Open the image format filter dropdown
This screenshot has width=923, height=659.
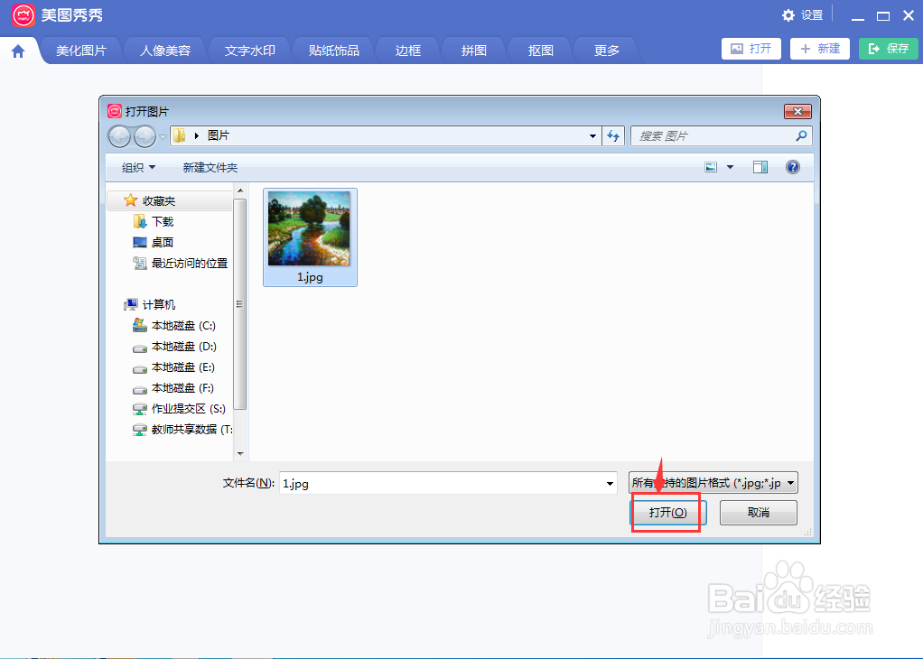click(713, 483)
